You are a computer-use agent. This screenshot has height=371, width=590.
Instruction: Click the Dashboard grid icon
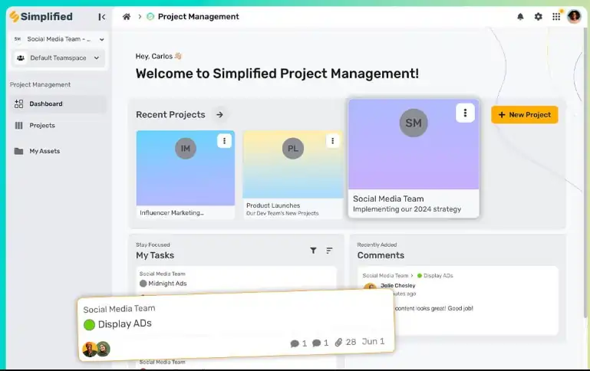(19, 103)
